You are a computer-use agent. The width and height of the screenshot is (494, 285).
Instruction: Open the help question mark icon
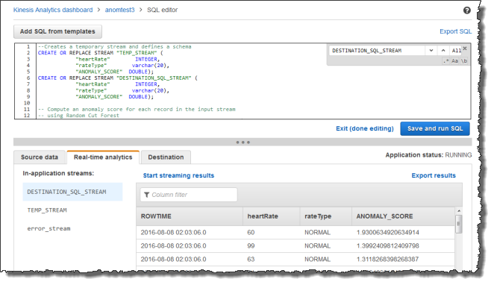click(x=467, y=10)
